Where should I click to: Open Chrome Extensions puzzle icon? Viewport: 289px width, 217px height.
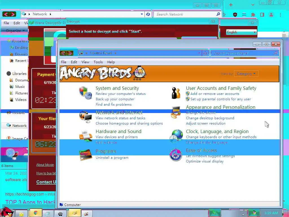point(253,15)
